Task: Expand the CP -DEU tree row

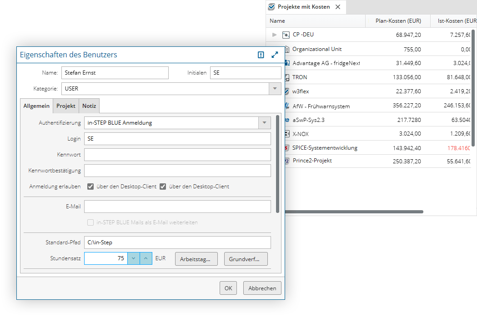Action: click(x=274, y=35)
